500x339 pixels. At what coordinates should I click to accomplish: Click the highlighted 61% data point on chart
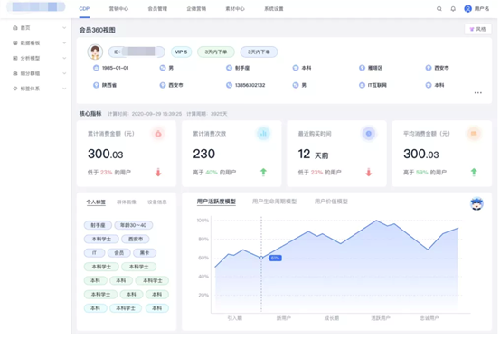(261, 258)
